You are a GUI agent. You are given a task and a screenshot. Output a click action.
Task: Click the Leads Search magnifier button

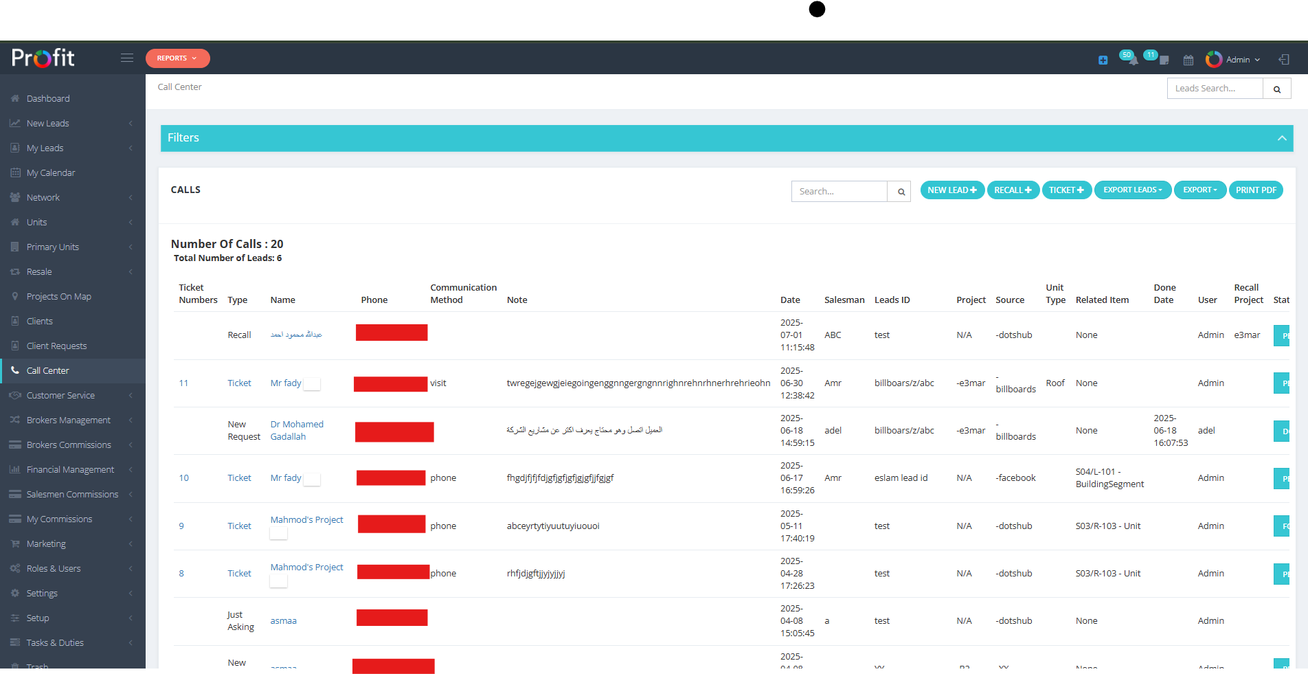1276,89
